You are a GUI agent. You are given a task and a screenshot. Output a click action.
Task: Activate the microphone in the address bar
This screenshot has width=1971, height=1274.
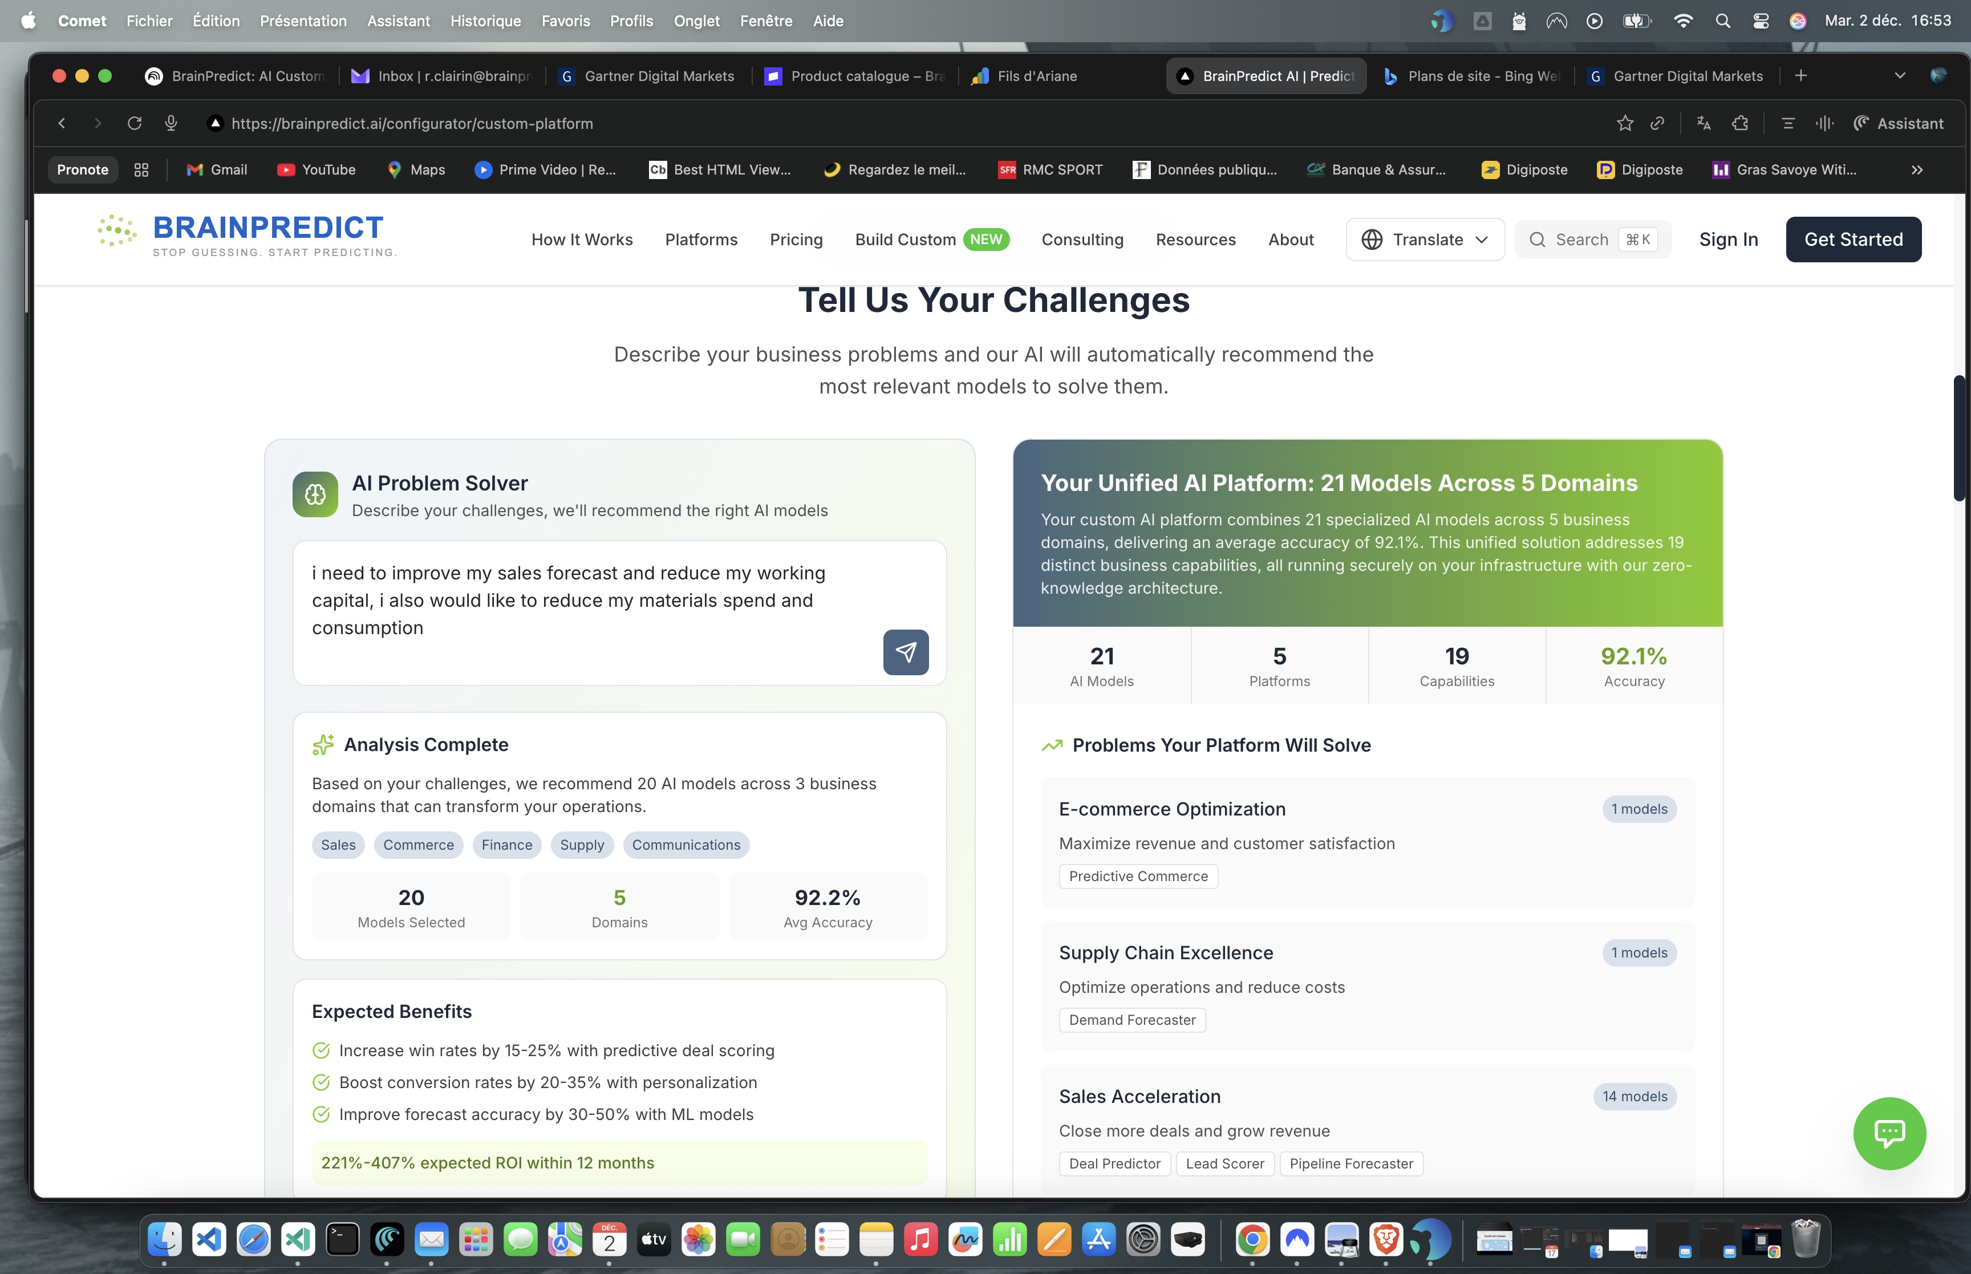pos(171,123)
